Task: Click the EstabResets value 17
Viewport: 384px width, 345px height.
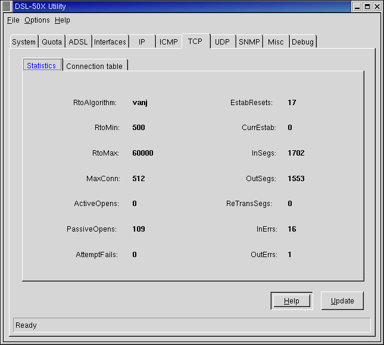Action: click(292, 102)
